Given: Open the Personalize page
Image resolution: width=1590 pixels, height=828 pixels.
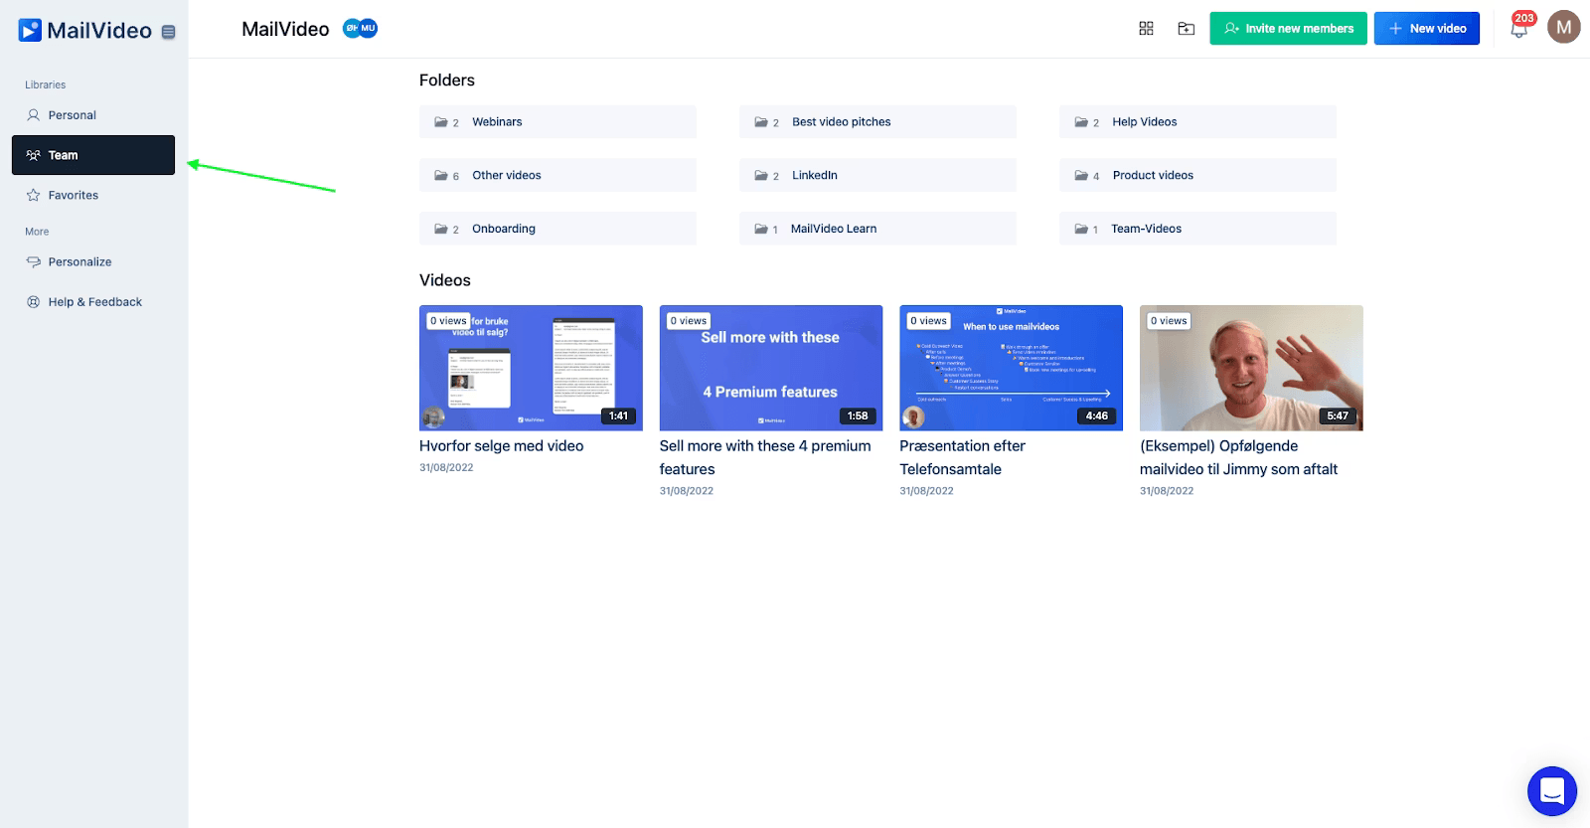Looking at the screenshot, I should (93, 262).
